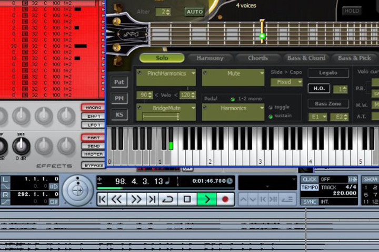Toggle the PinchHarmonics LED indicator
Screen dimensions: 379x252
coord(139,72)
